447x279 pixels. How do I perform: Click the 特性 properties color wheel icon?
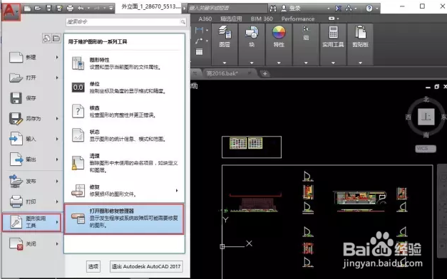tap(279, 32)
